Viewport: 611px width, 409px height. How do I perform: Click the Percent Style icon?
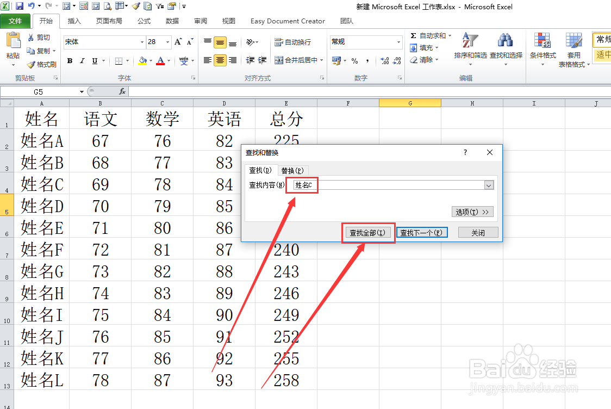pyautogui.click(x=354, y=60)
